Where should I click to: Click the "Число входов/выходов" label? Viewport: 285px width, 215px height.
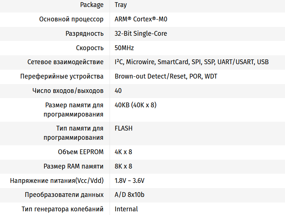point(67,91)
